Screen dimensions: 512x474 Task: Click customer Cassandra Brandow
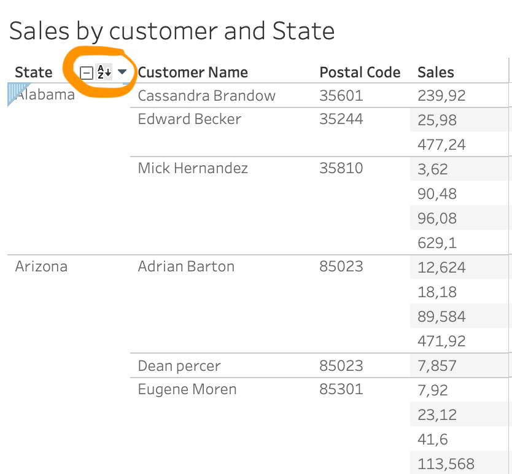click(206, 96)
